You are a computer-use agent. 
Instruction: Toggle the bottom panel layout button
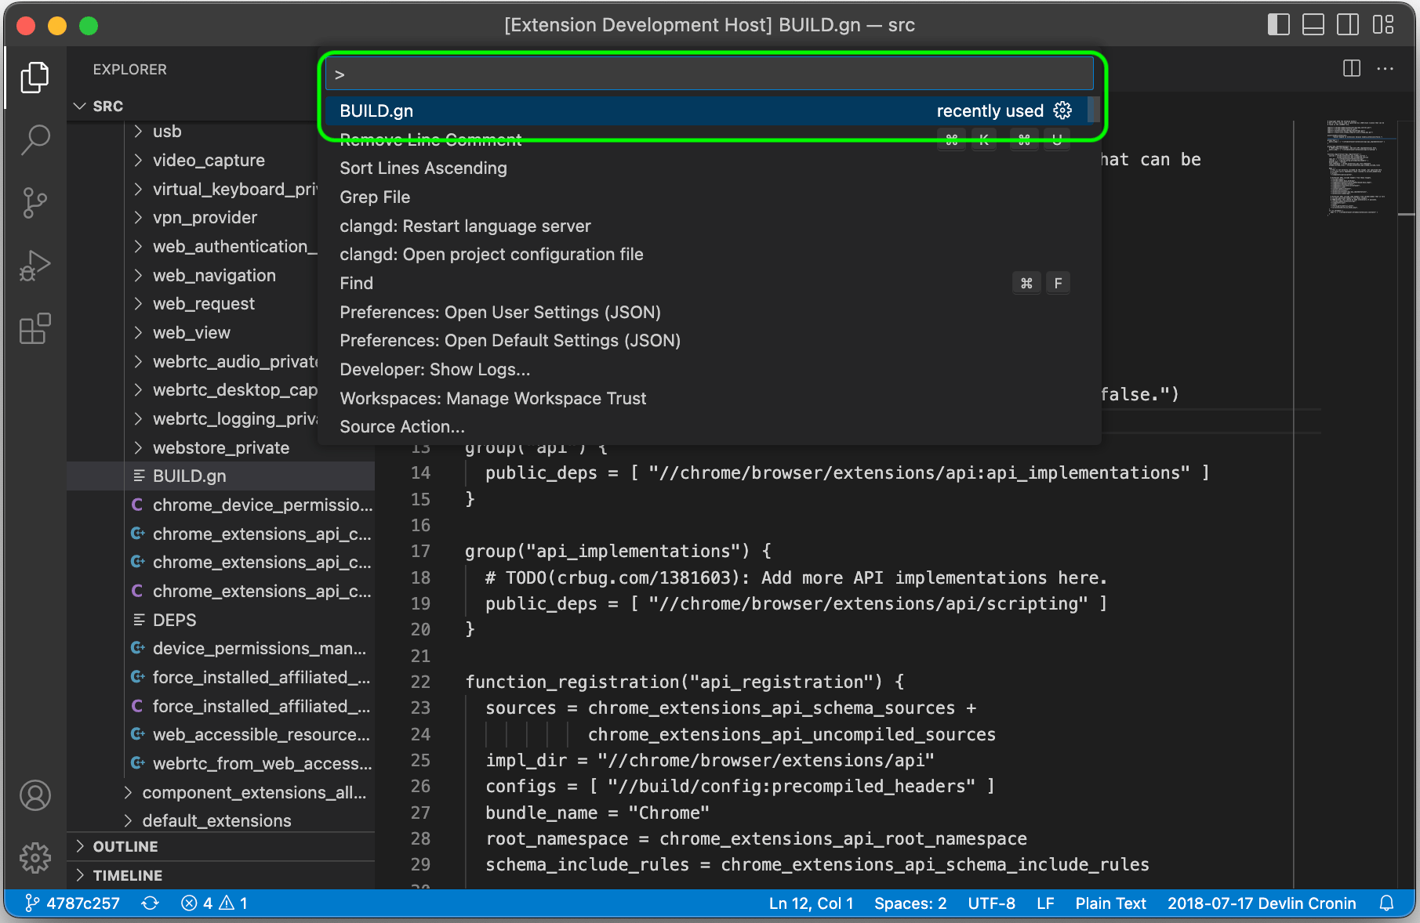pyautogui.click(x=1313, y=25)
